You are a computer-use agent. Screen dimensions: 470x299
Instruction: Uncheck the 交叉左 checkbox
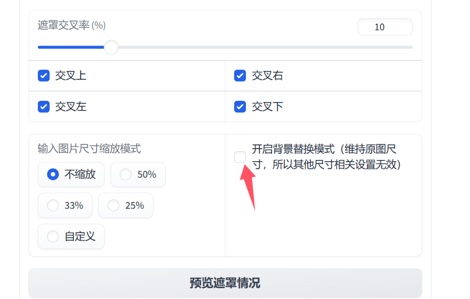click(x=44, y=106)
